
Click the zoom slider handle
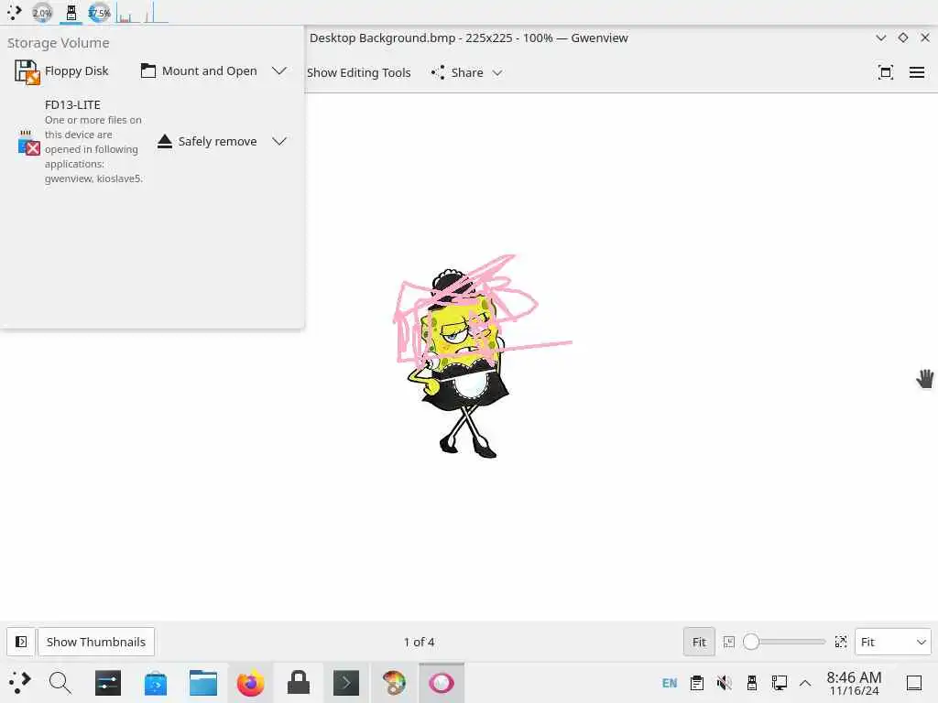pyautogui.click(x=751, y=642)
